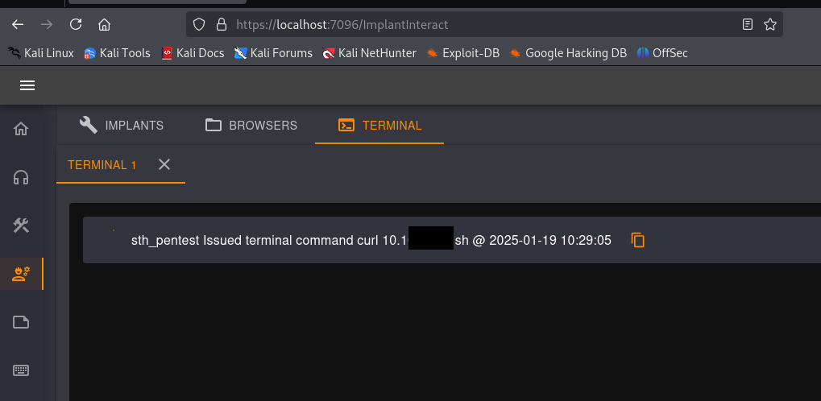Viewport: 821px width, 401px height.
Task: Go back to previous page
Action: click(18, 24)
